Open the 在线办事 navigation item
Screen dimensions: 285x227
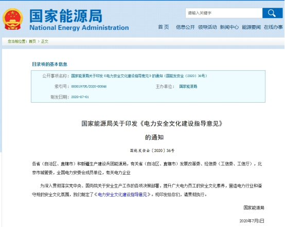[x=273, y=27]
